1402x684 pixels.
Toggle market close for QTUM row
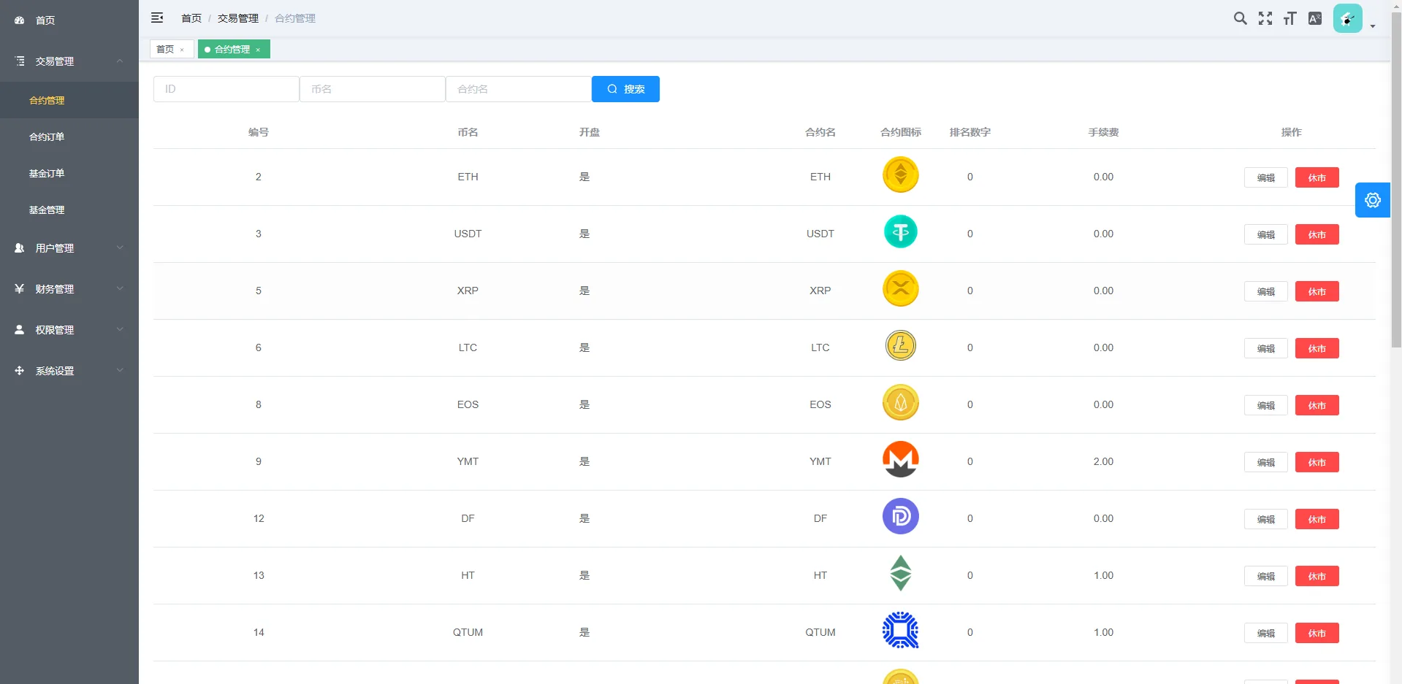tap(1316, 633)
